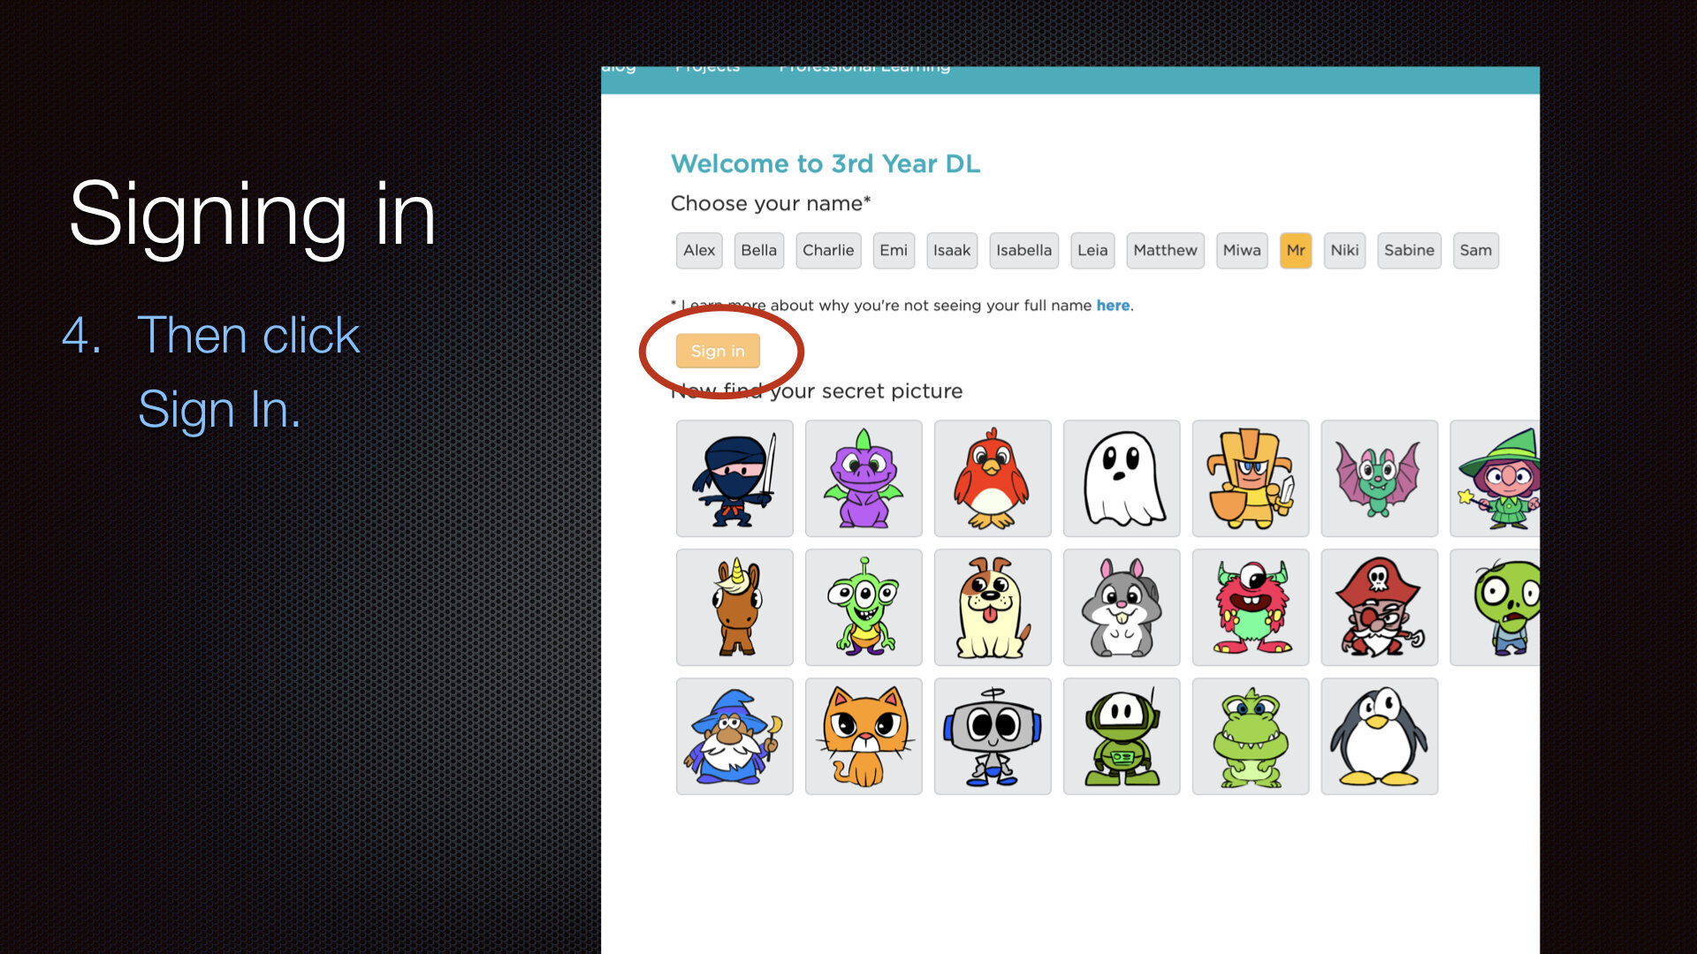Pick the red bird picture

tap(993, 479)
